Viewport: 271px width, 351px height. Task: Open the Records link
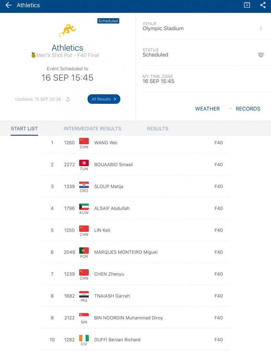[x=248, y=109]
